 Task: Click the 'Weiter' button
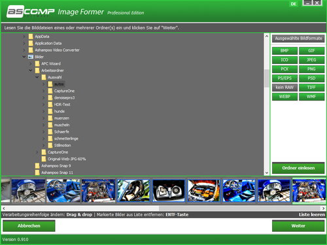[x=298, y=226]
